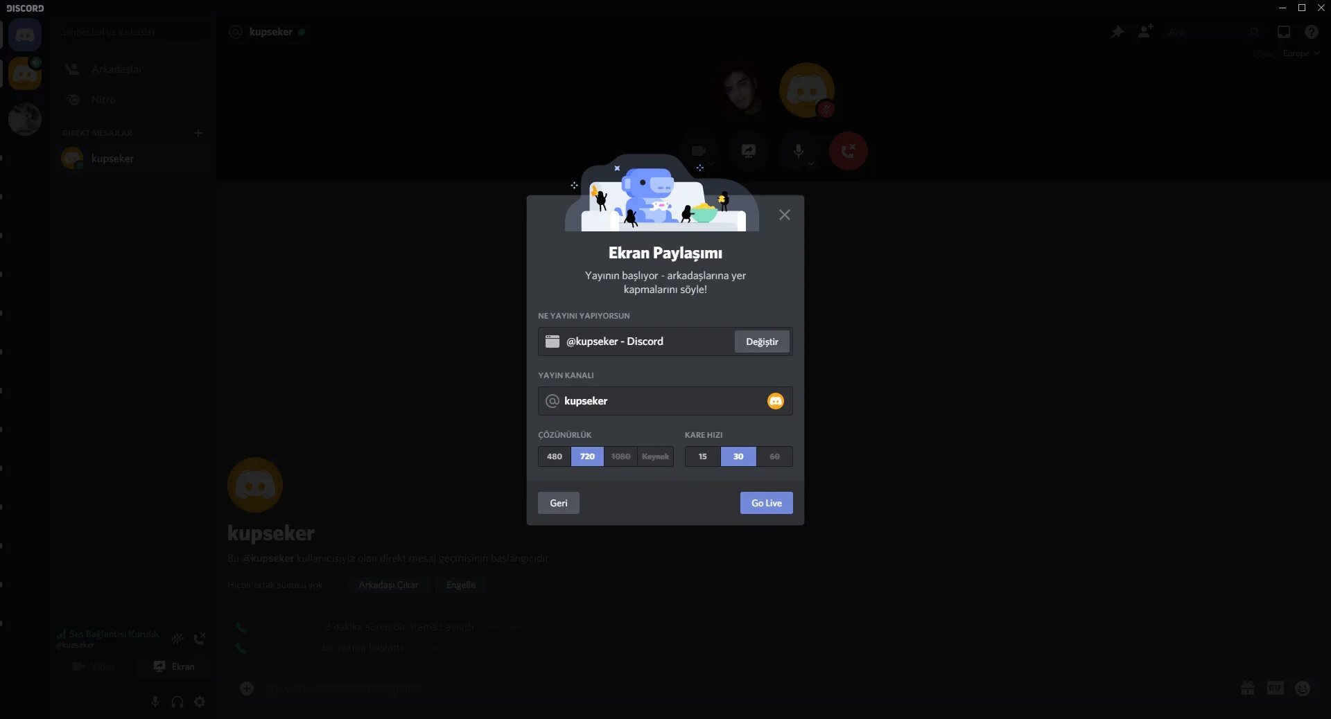Select 15 frame rate

click(x=703, y=456)
